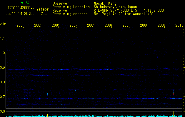Click the 5el Yagi antenna description
The image size is (185, 117).
[x=124, y=14]
